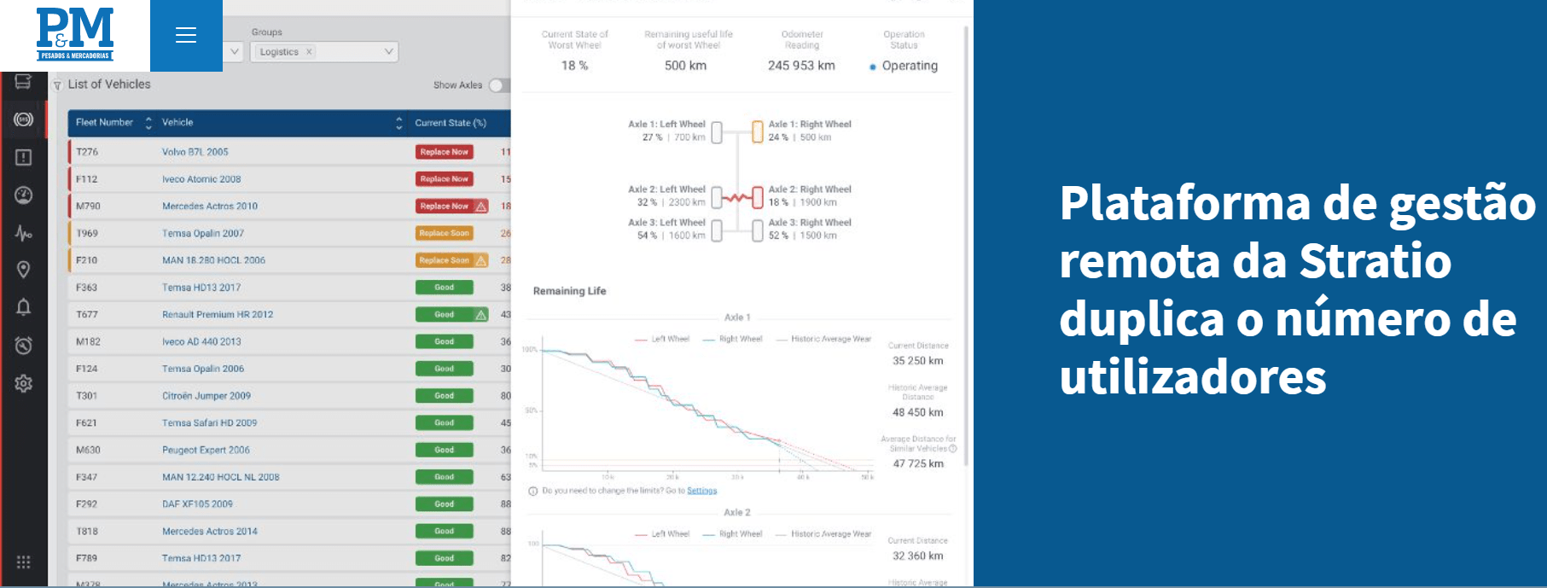Click the Good badge on row M182
1547x588 pixels.
pyautogui.click(x=444, y=341)
